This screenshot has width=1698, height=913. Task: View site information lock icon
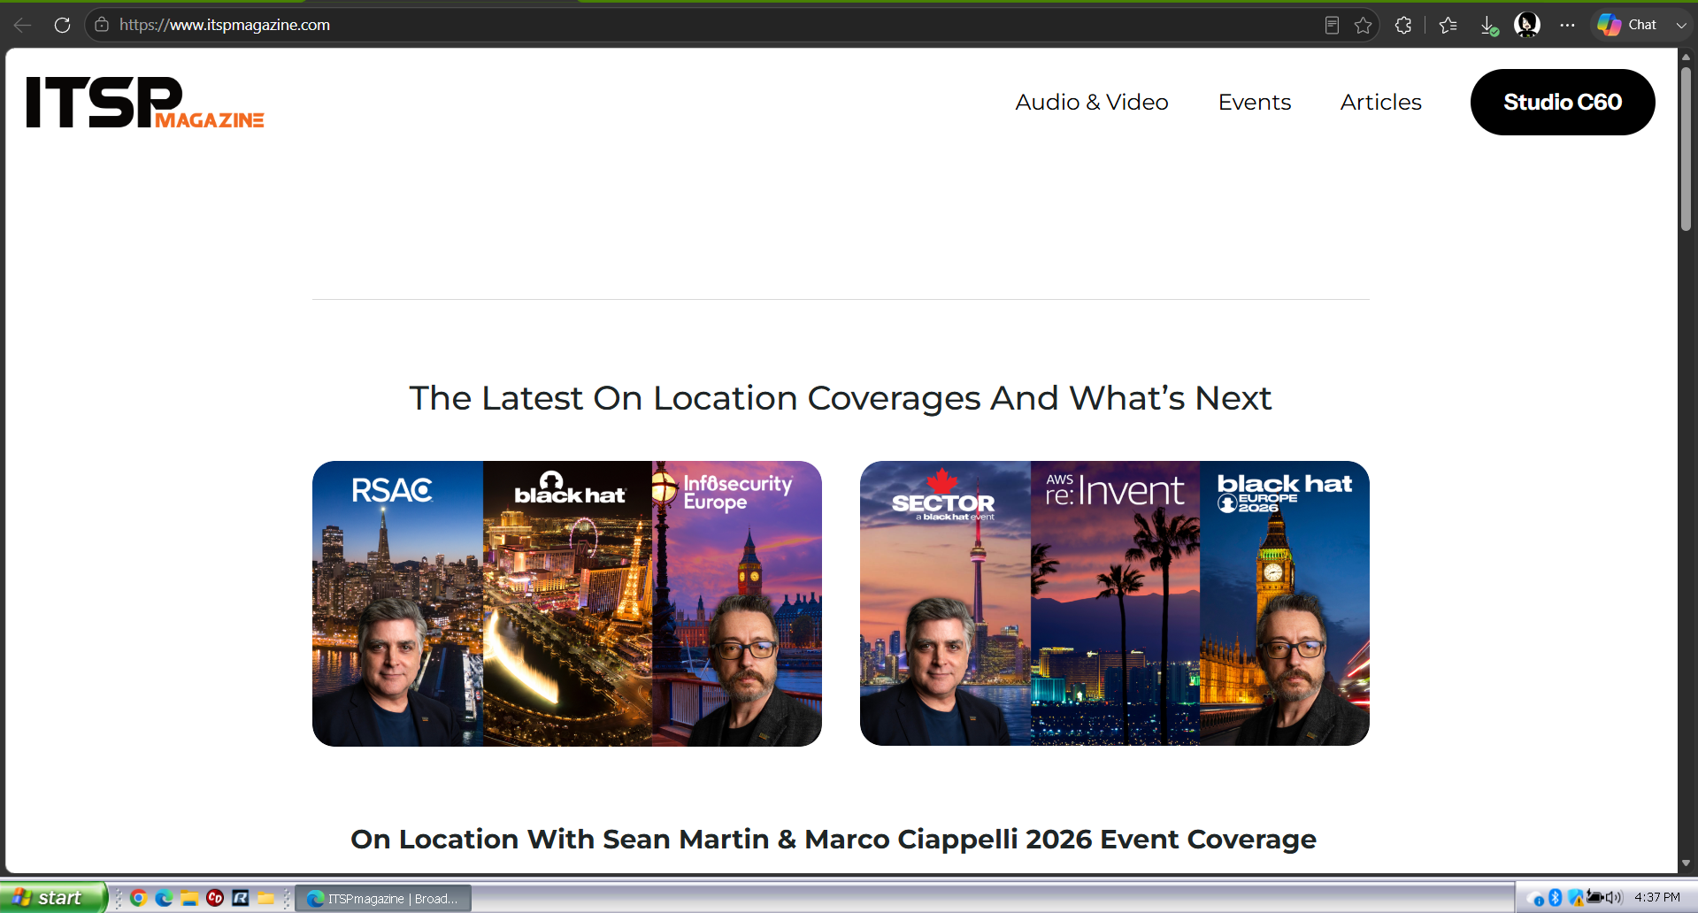[102, 25]
